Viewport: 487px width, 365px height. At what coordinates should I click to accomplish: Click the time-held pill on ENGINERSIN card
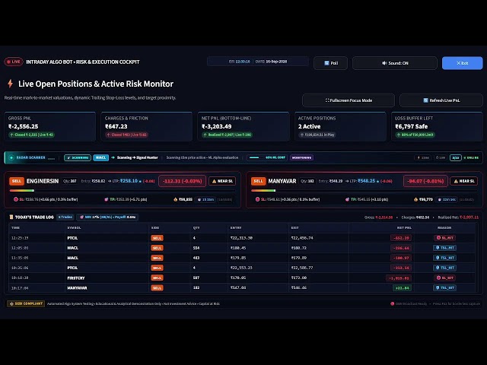click(x=205, y=199)
